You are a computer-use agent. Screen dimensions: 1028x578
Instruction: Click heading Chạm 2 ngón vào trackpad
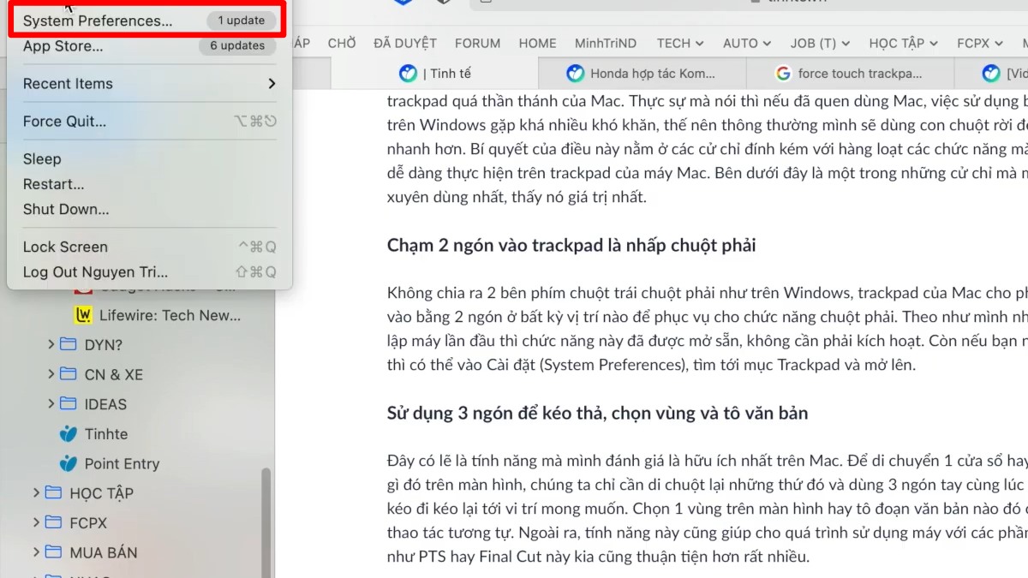571,246
